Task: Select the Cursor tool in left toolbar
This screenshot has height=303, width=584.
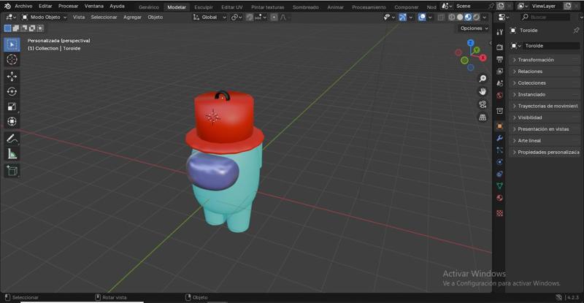Action: tap(12, 59)
